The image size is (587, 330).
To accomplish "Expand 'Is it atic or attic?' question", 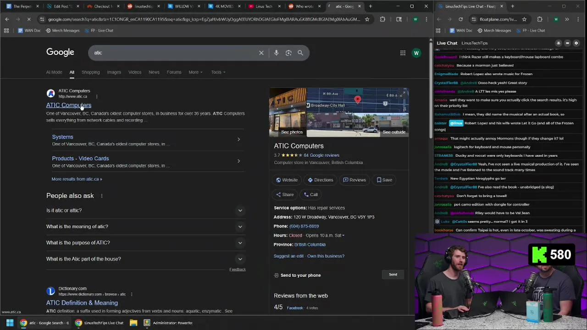I will [x=146, y=210].
